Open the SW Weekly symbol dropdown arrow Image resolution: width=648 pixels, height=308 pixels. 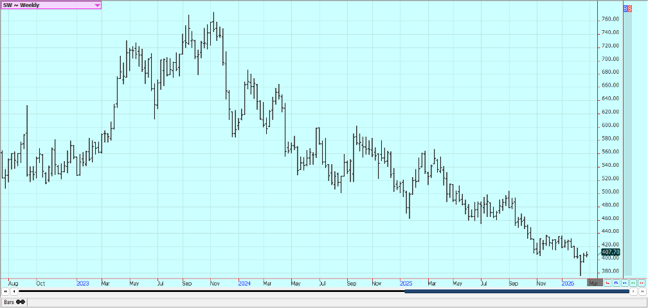[97, 5]
